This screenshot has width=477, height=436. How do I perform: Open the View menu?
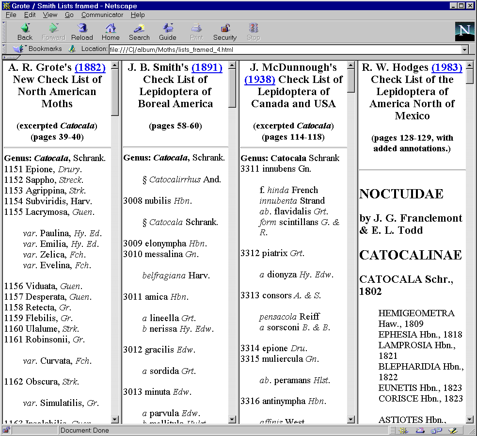pos(50,15)
